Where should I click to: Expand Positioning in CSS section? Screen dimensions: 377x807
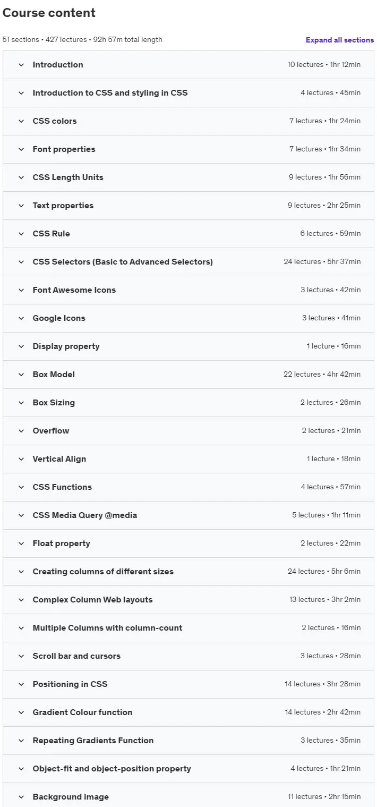pos(188,684)
